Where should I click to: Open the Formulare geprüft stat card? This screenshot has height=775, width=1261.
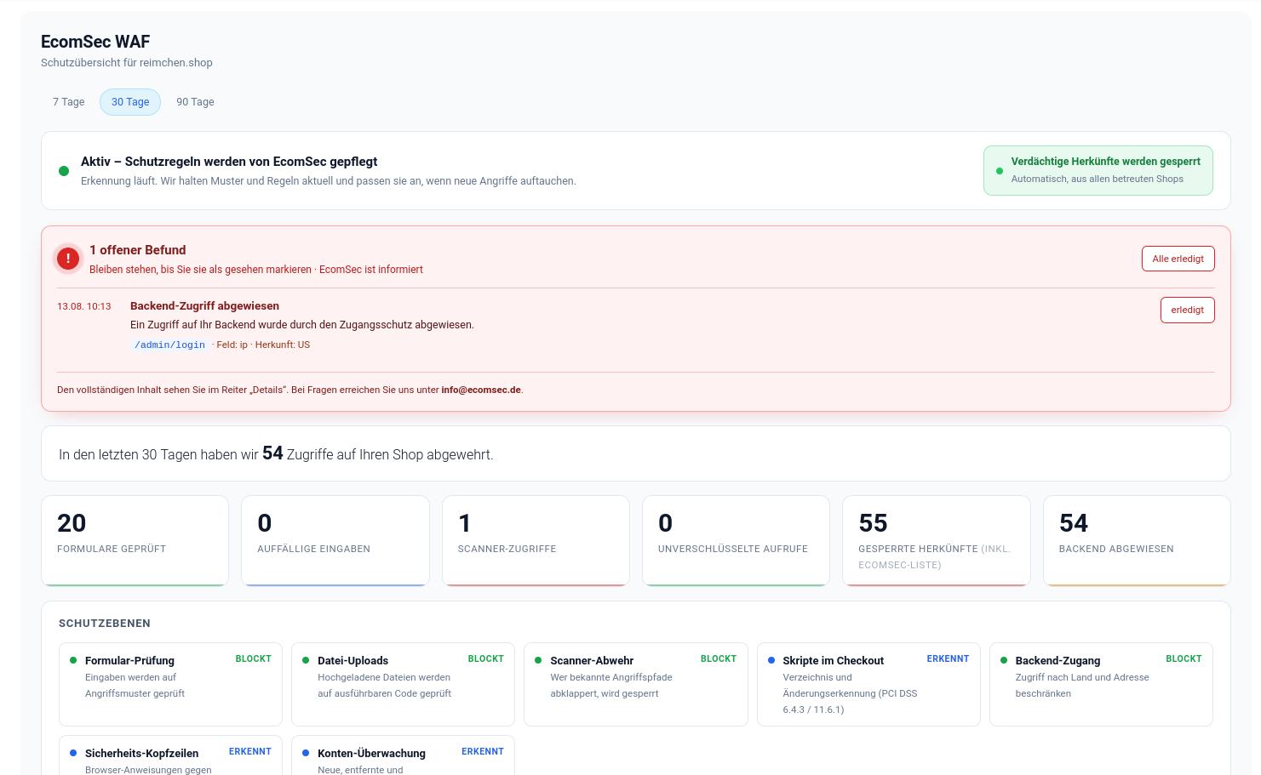pyautogui.click(x=135, y=541)
